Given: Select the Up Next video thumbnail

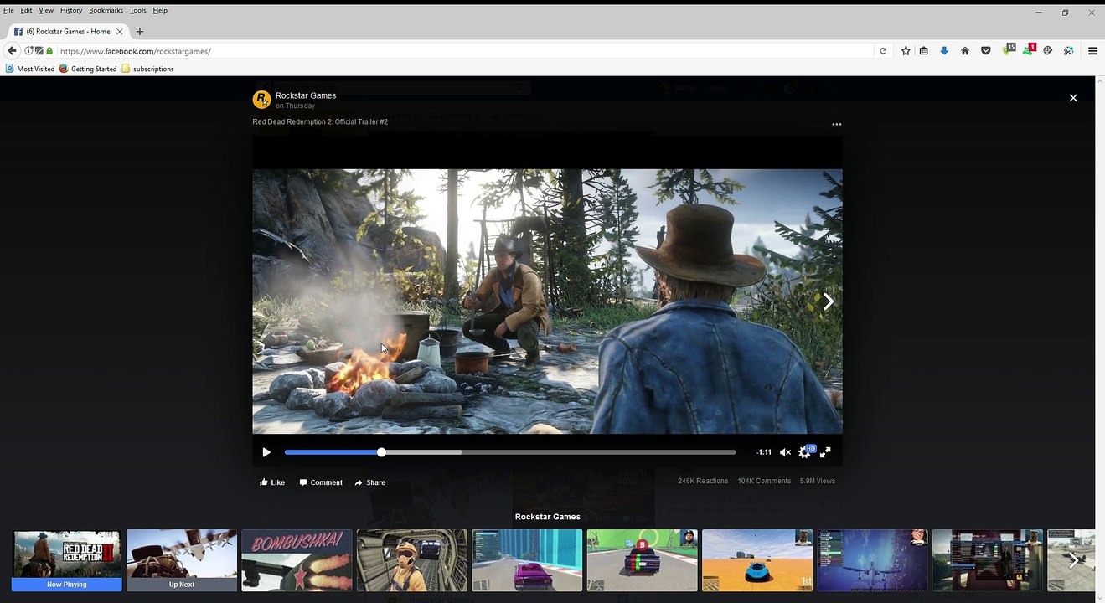Looking at the screenshot, I should coord(182,560).
